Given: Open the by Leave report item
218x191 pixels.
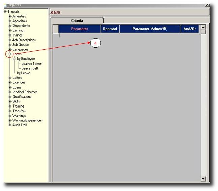Looking at the screenshot, I should coord(24,73).
